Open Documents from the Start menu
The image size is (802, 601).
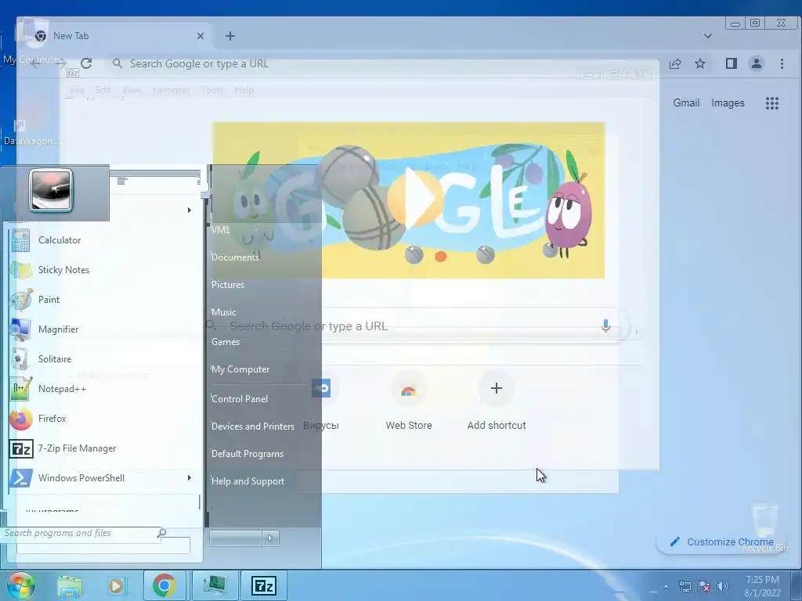(x=235, y=257)
